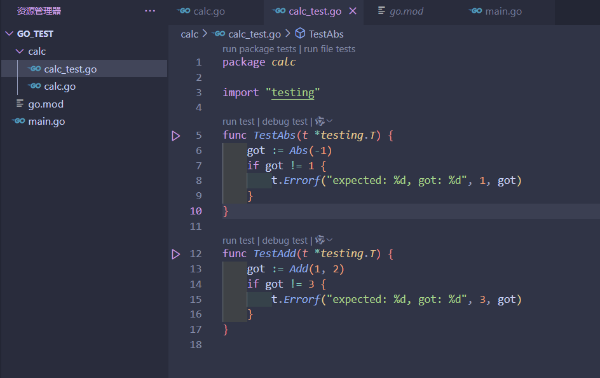Click the TestAbs symbol cube icon in breadcrumb
This screenshot has height=378, width=600.
coord(301,34)
